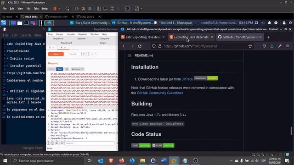Open Mousepad Search menu
294x165 pixels.
26,35
